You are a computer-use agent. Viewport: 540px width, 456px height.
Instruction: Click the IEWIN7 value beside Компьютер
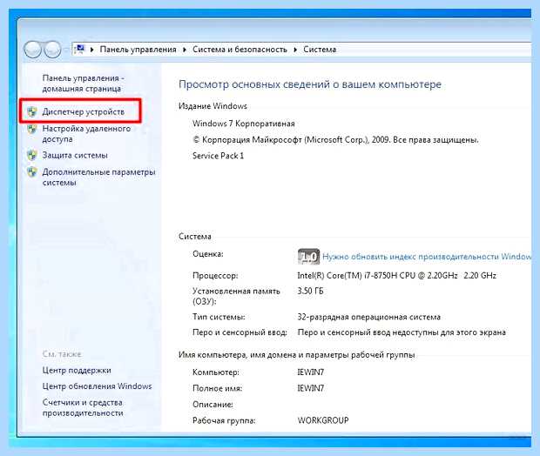click(311, 372)
